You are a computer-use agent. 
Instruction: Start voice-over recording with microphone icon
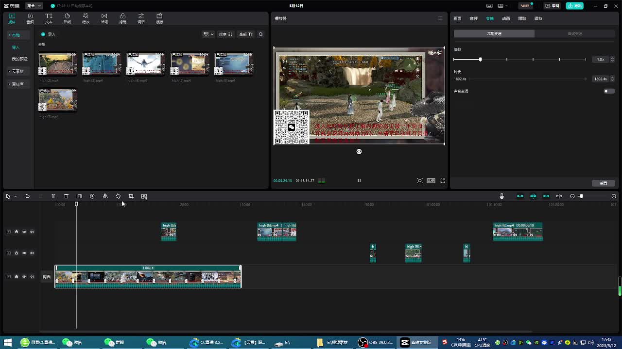502,196
